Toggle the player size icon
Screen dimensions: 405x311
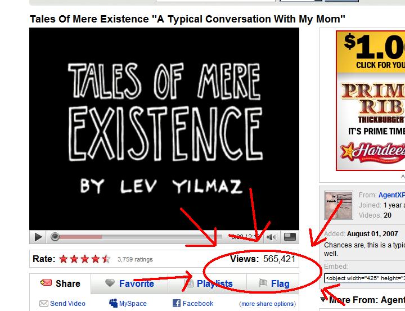pos(290,237)
